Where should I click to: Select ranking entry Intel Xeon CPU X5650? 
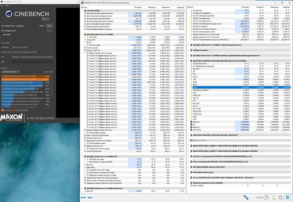[25, 105]
